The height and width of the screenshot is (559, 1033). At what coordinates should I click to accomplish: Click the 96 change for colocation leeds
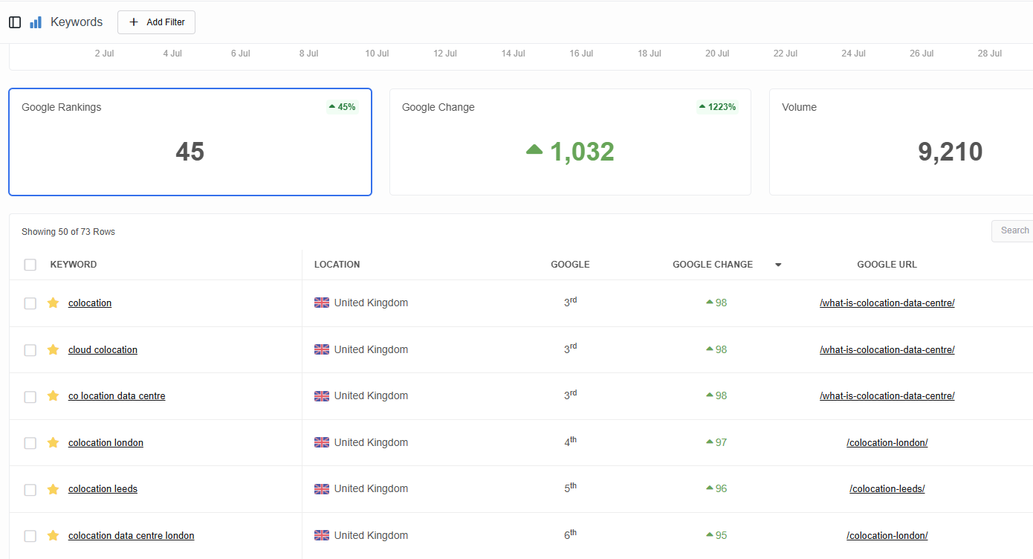pyautogui.click(x=716, y=488)
